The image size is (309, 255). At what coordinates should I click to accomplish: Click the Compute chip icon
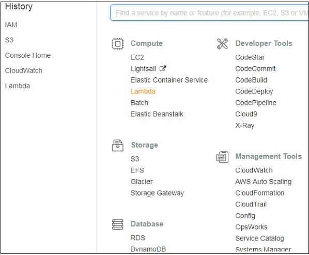click(x=118, y=44)
